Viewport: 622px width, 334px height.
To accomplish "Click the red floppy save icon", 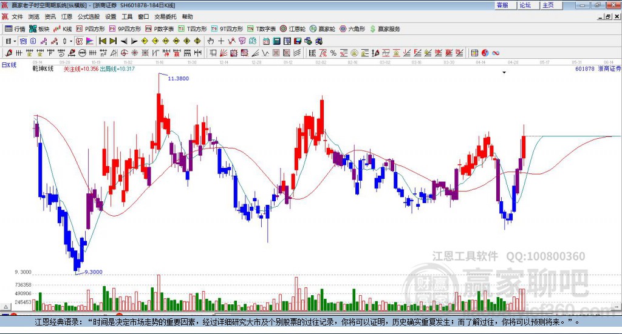I will (298, 41).
